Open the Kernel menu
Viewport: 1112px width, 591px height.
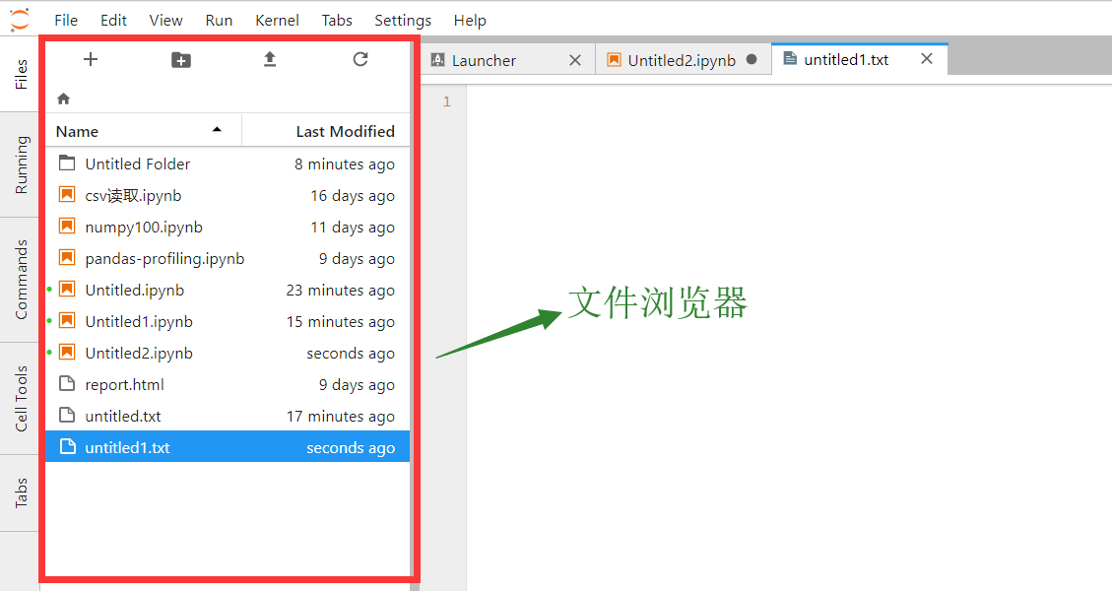(278, 21)
